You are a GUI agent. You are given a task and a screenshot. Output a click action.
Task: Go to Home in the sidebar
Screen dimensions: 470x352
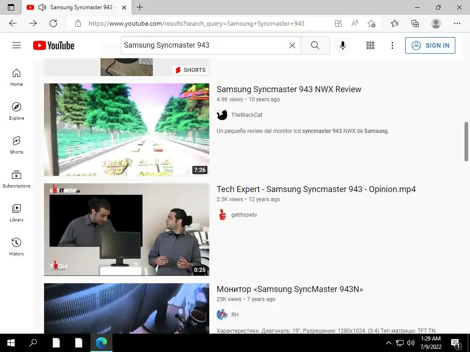point(17,77)
